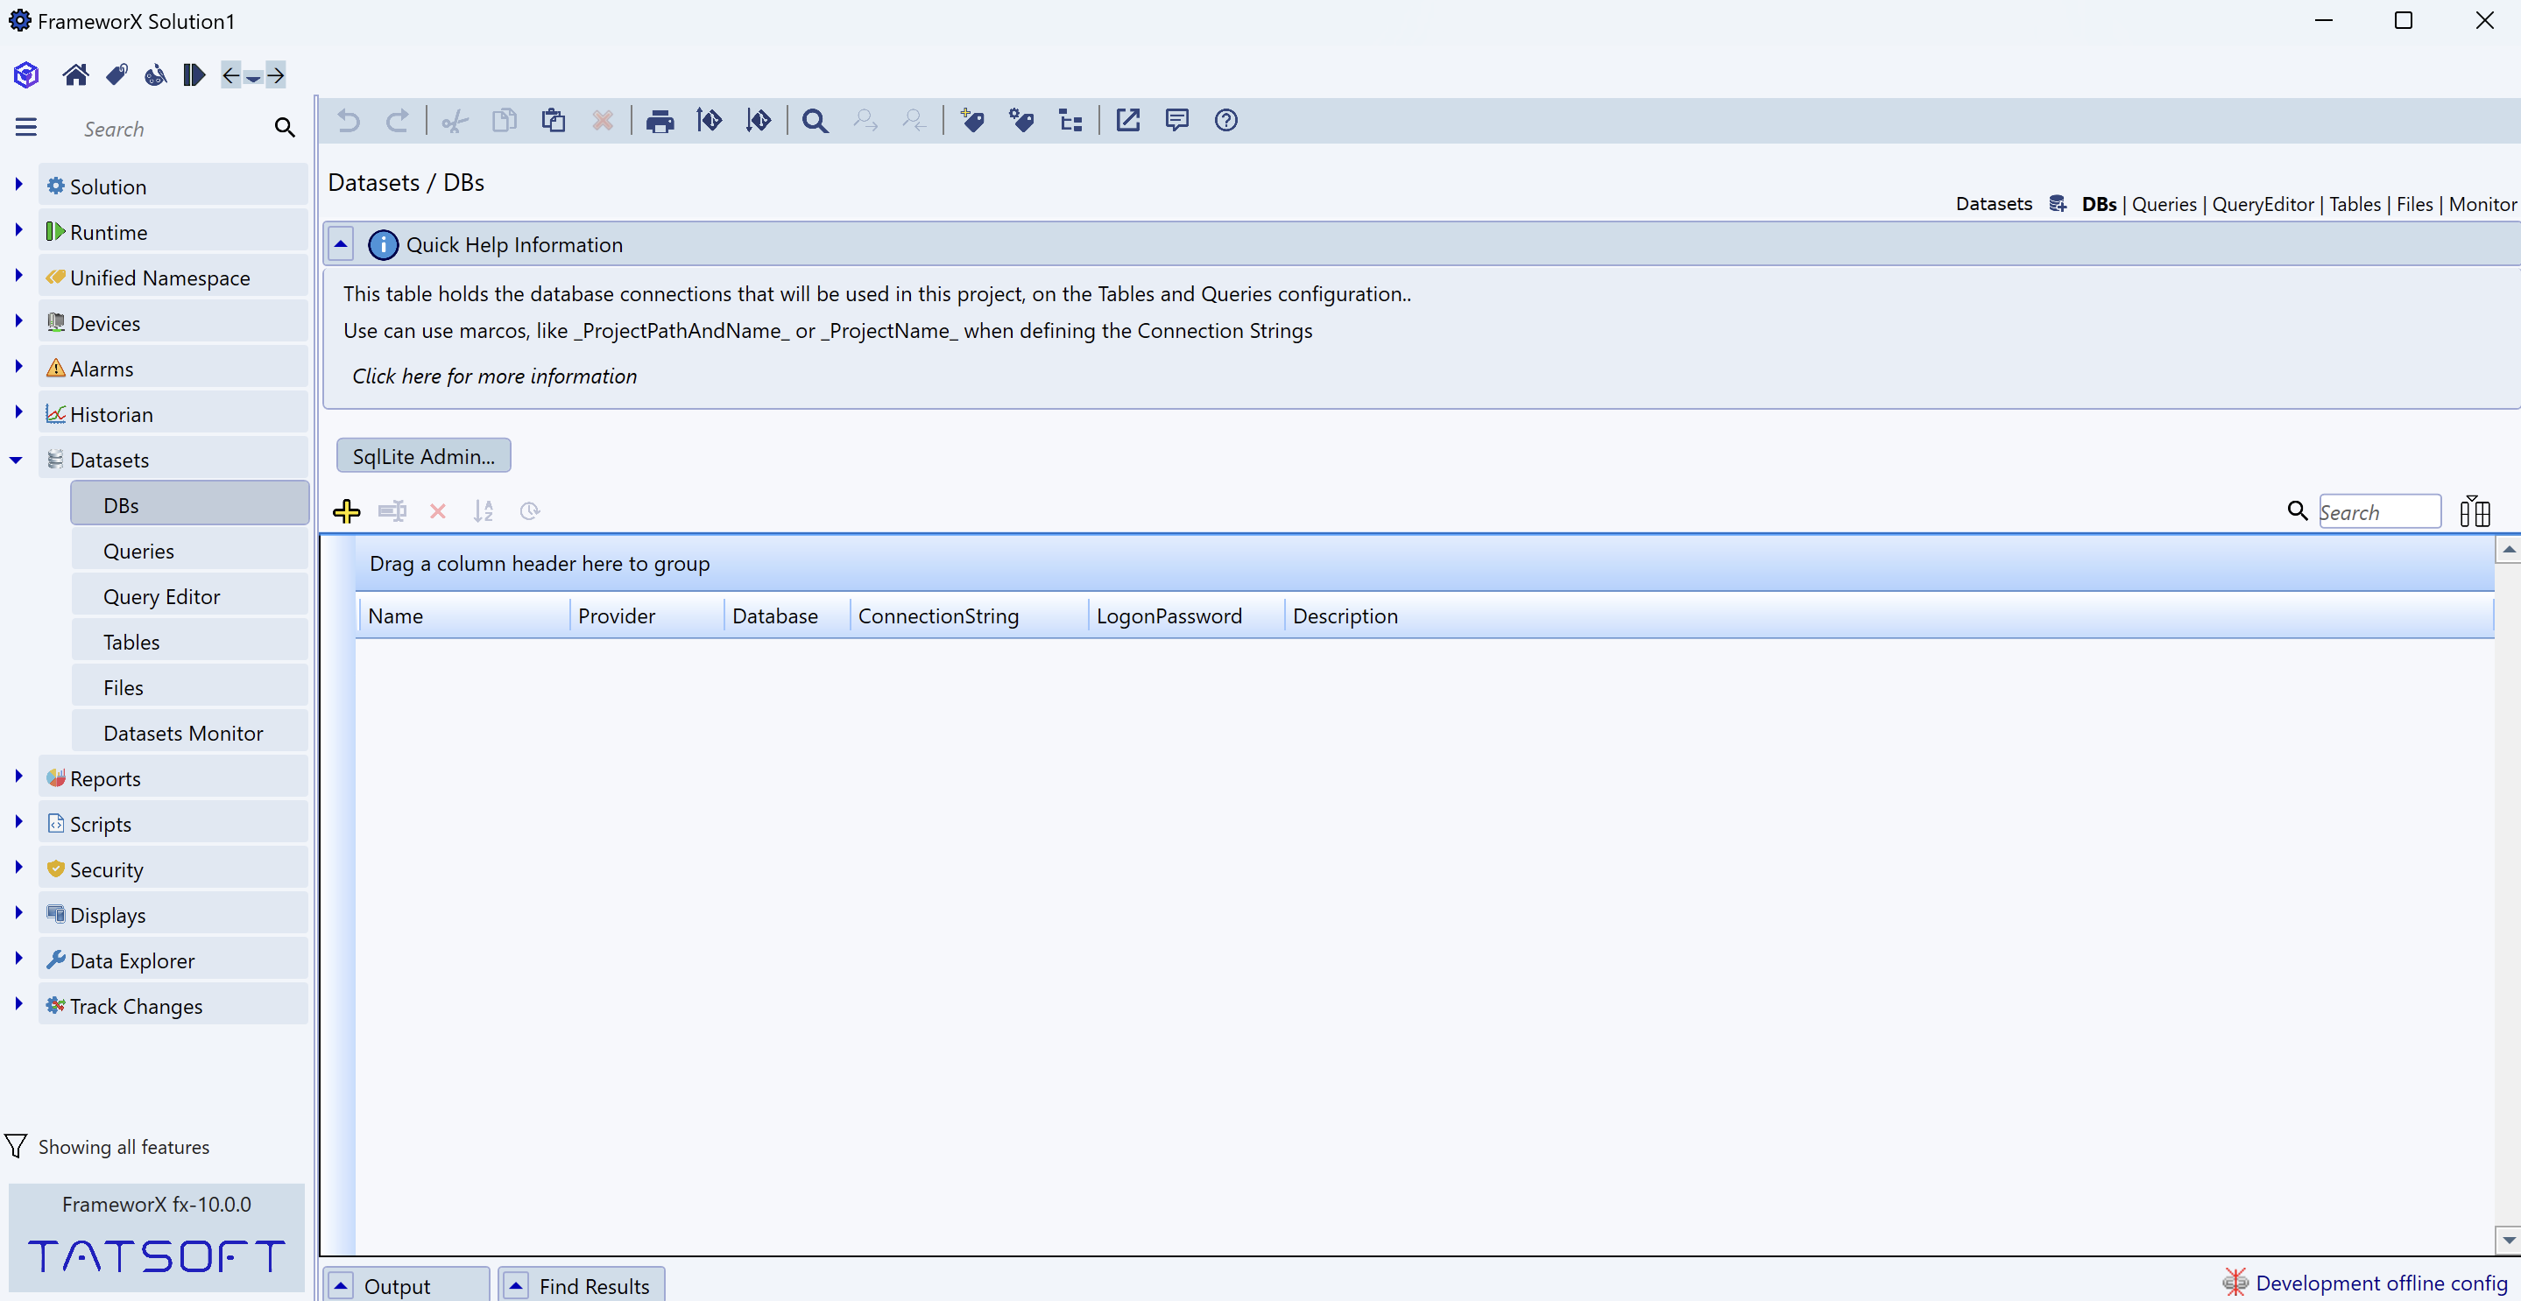Click the New Tag icon
The image size is (2521, 1301).
coord(971,120)
